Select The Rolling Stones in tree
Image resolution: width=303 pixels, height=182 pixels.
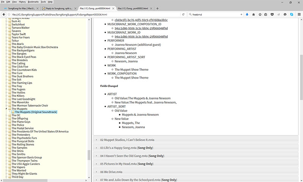[x=23, y=145]
